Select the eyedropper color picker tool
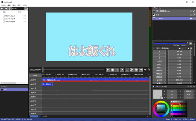The height and width of the screenshot is (121, 196). pyautogui.click(x=188, y=87)
